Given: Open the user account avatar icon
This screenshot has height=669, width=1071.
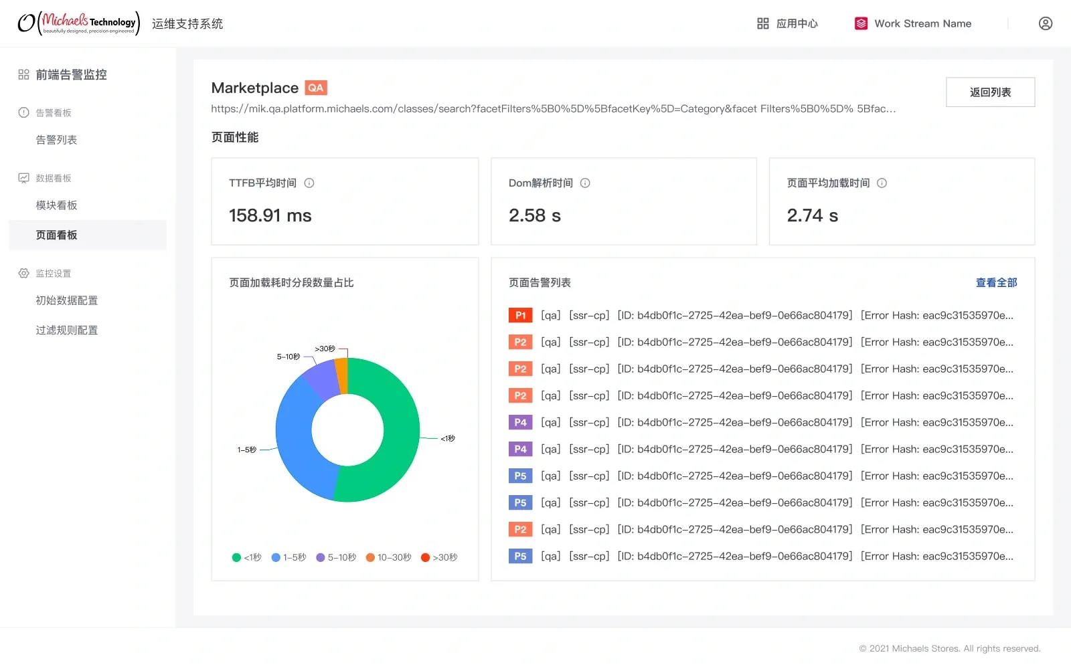Looking at the screenshot, I should (x=1045, y=23).
